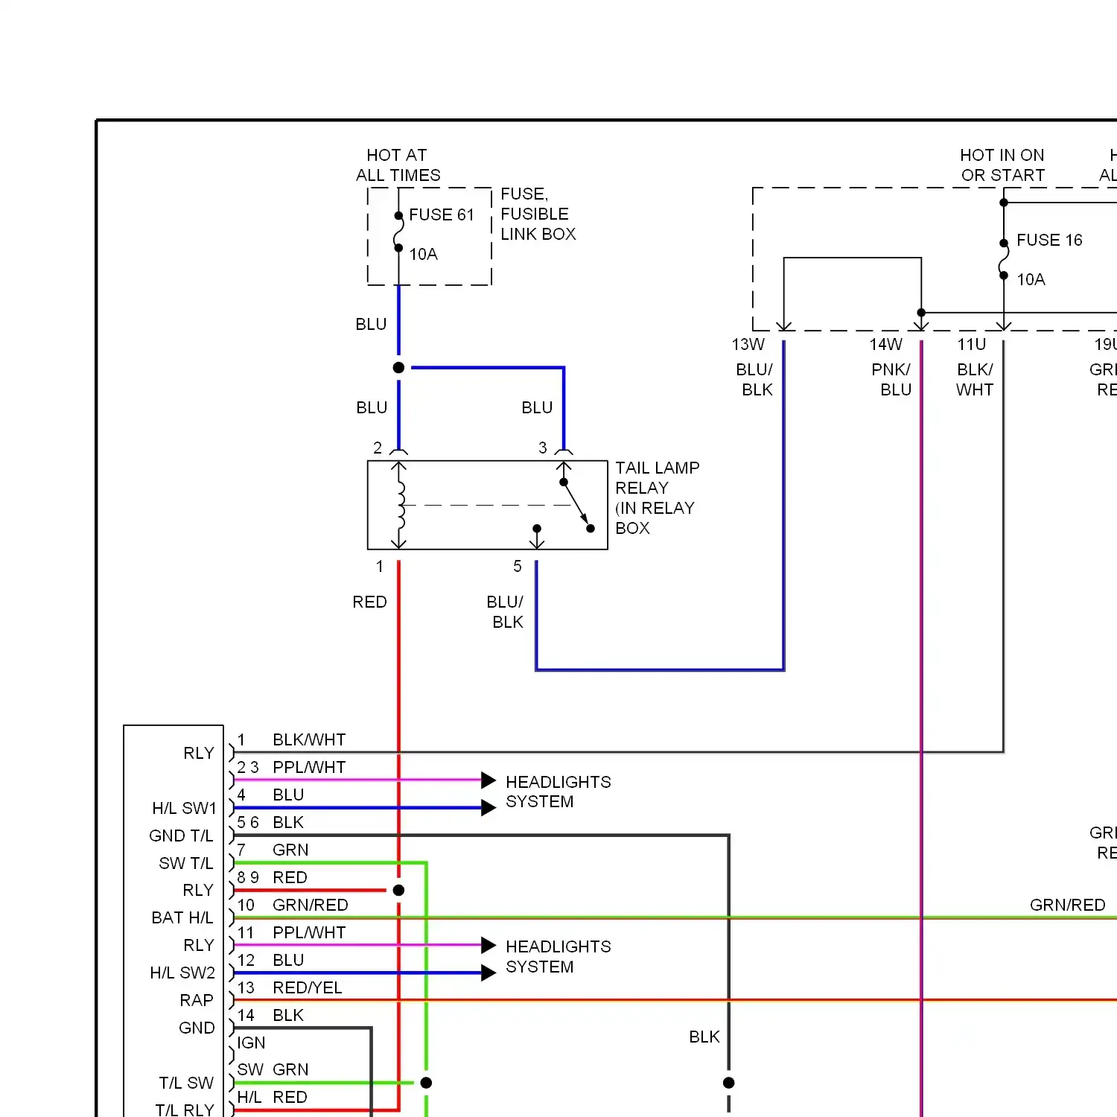Click the splice dot on the 8 9 RED wire
This screenshot has width=1117, height=1117.
pyautogui.click(x=398, y=891)
